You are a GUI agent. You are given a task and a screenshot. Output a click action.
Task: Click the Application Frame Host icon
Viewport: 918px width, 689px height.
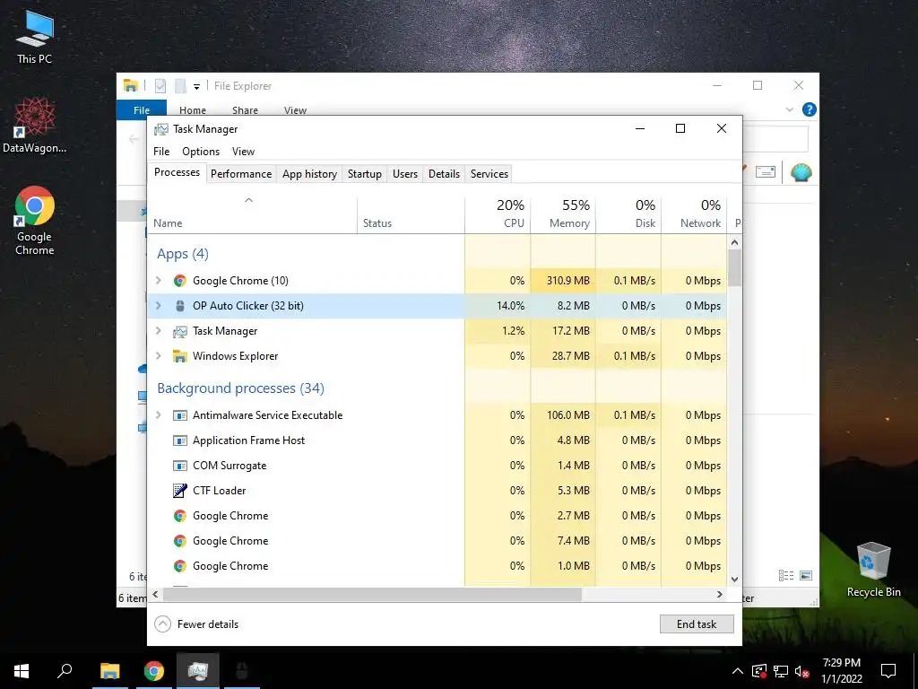pos(179,440)
